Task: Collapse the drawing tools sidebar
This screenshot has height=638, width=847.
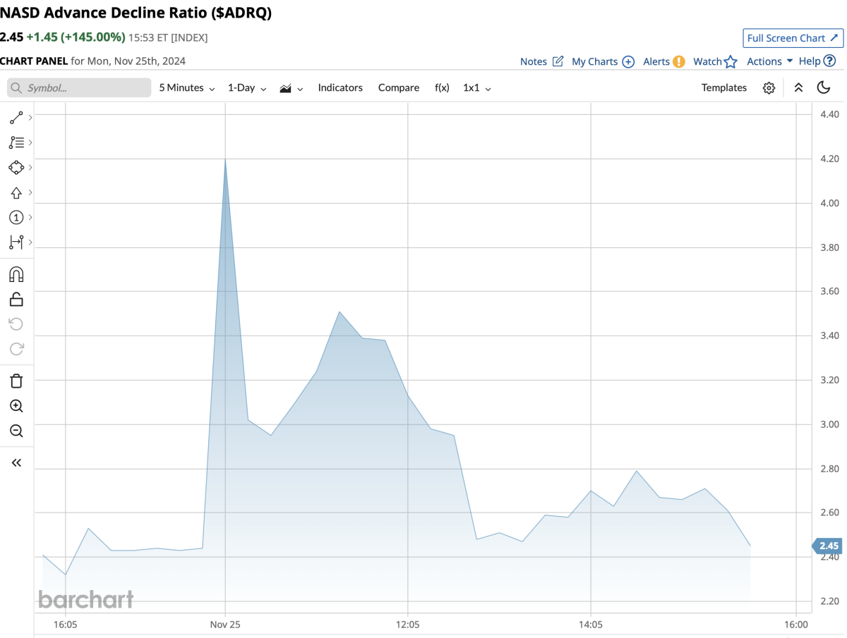Action: 16,462
